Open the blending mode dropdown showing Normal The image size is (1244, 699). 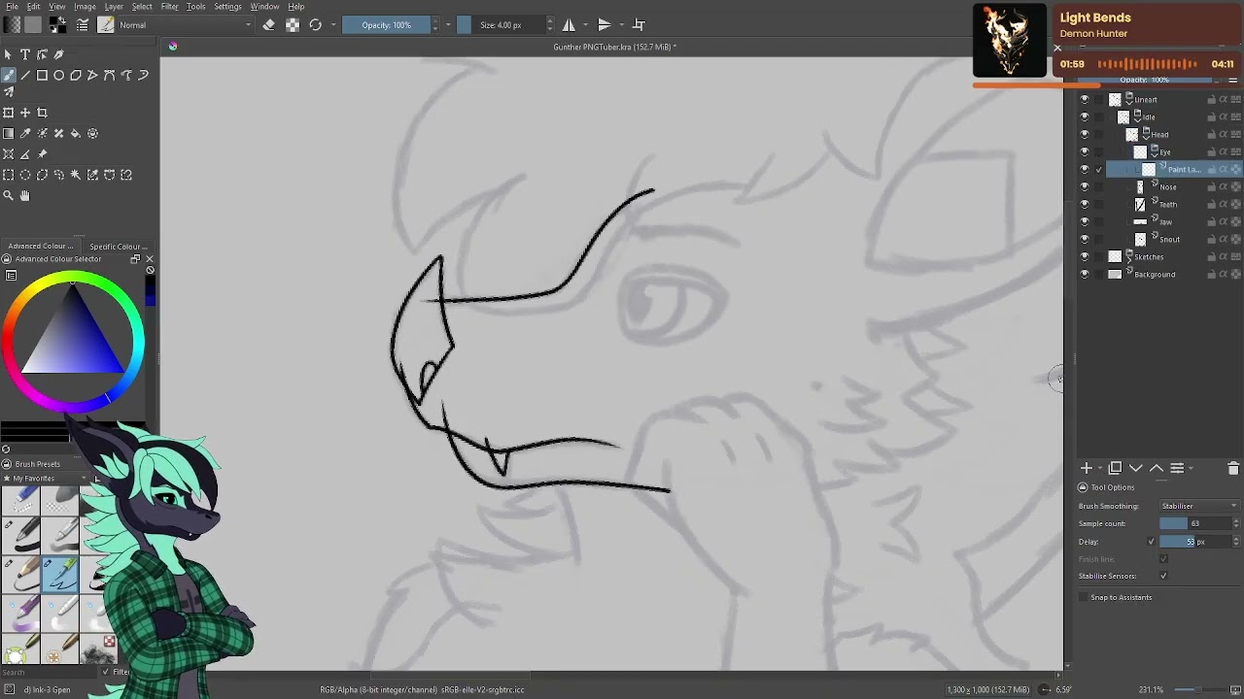pos(185,24)
